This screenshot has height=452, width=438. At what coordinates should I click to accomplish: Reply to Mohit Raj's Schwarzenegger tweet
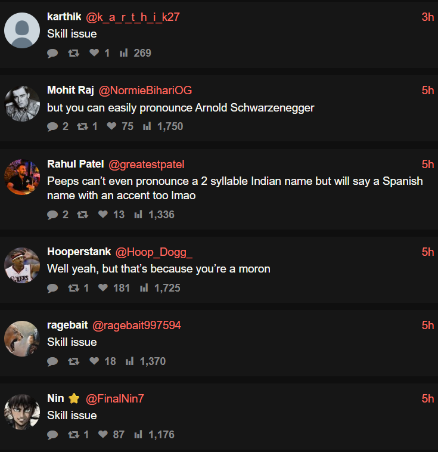point(52,126)
